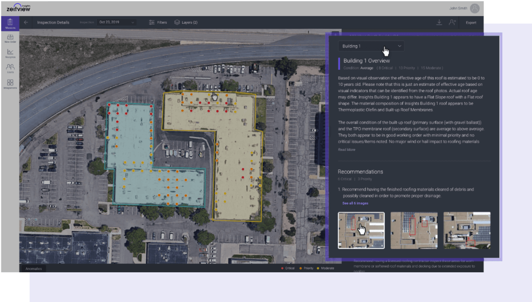Open the middle recommendation thumbnail
This screenshot has height=302, width=532.
point(414,230)
